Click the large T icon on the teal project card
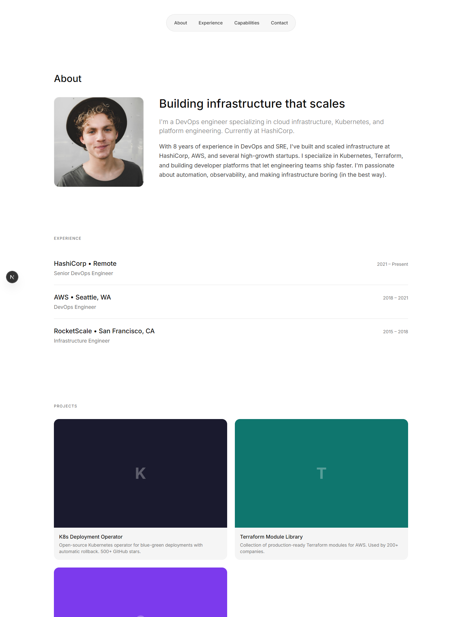The height and width of the screenshot is (617, 462). (321, 473)
